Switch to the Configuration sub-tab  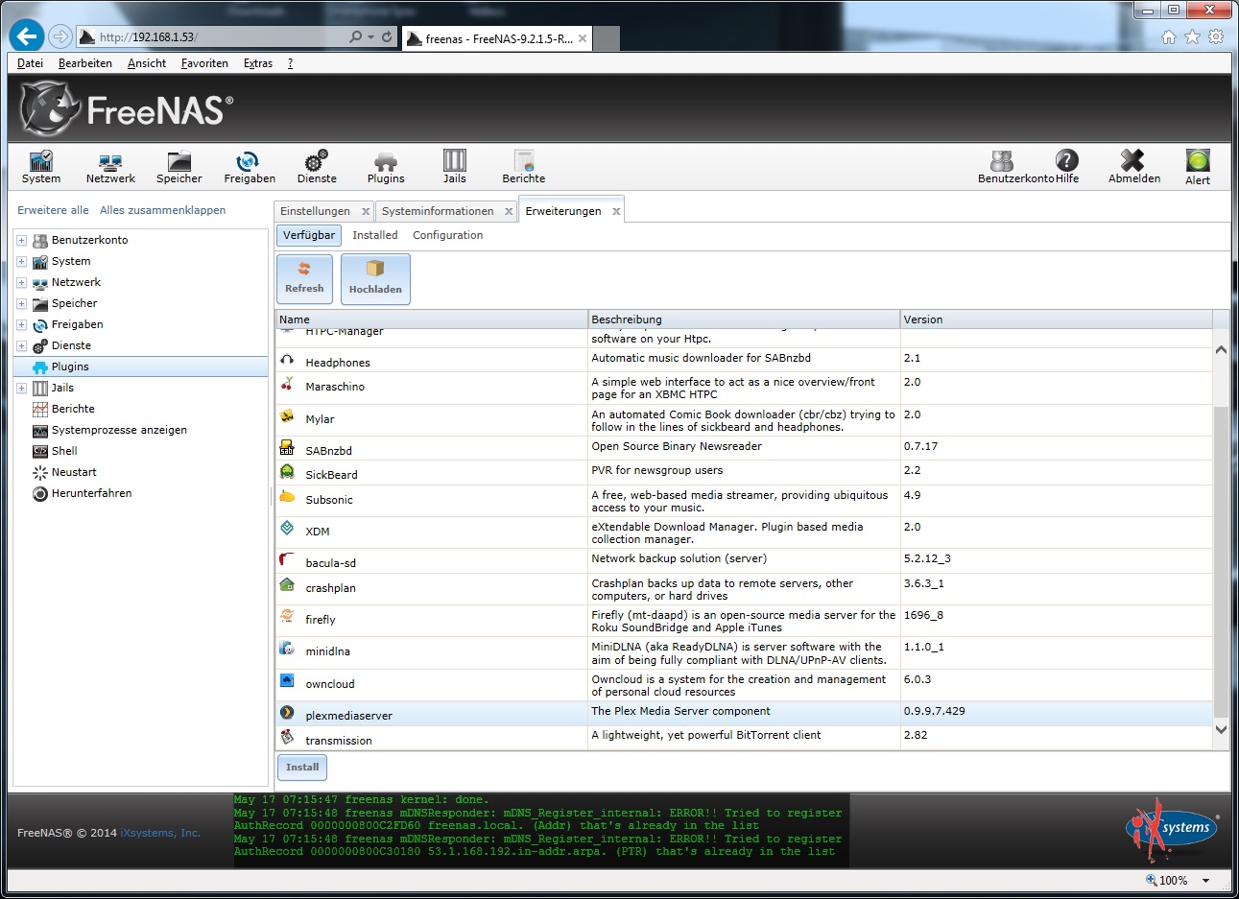coord(448,235)
